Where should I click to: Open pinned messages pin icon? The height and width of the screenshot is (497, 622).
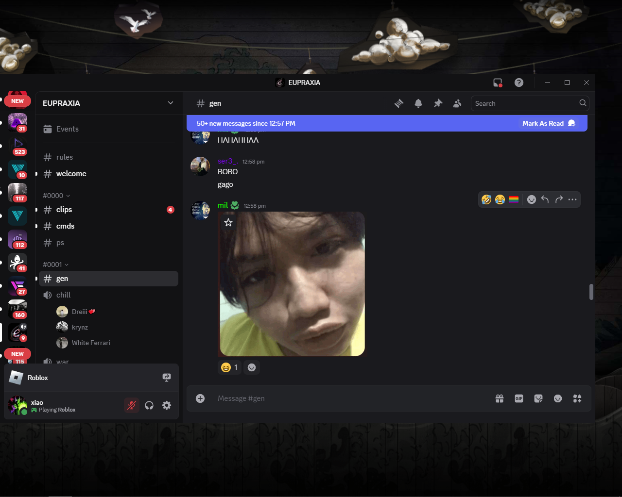tap(438, 103)
